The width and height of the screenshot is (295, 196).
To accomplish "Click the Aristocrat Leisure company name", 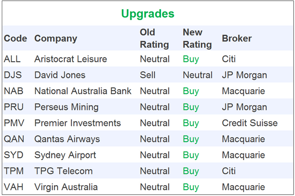I will click(x=70, y=59).
